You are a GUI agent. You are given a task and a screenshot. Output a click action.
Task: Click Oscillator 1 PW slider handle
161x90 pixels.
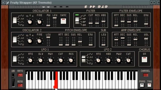(48, 25)
